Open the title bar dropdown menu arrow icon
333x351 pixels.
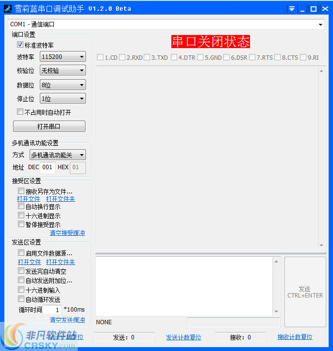(292, 9)
